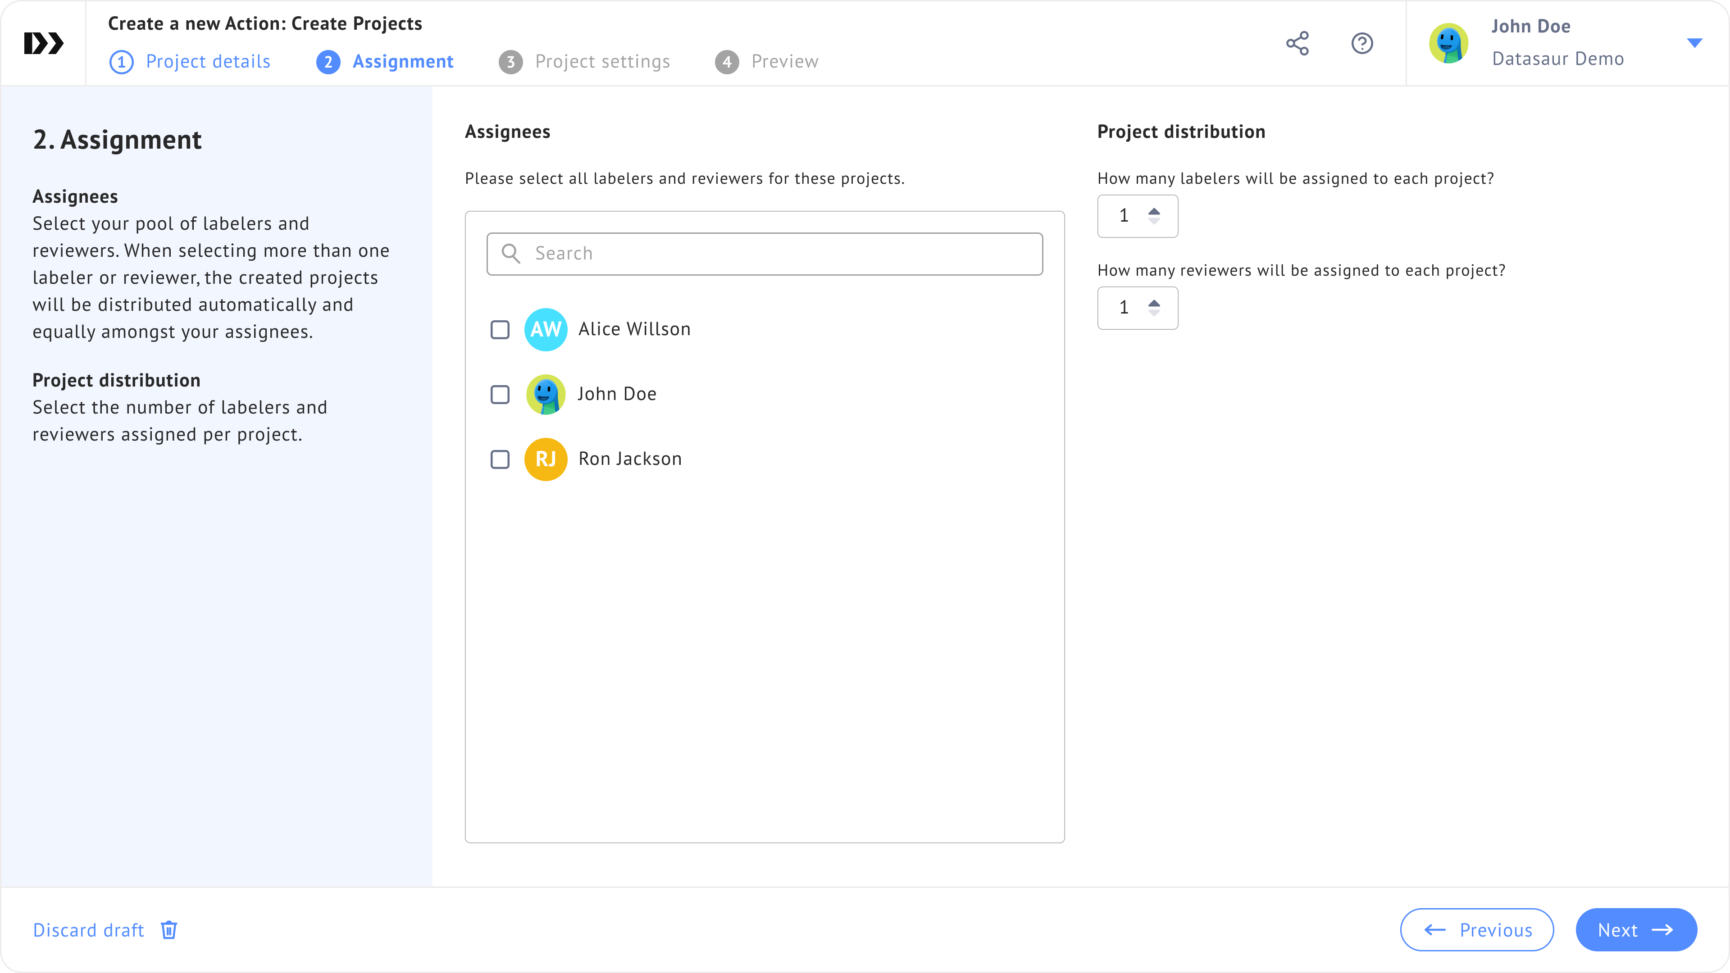1730x973 pixels.
Task: Click the Datasaur logo icon
Action: pos(44,43)
